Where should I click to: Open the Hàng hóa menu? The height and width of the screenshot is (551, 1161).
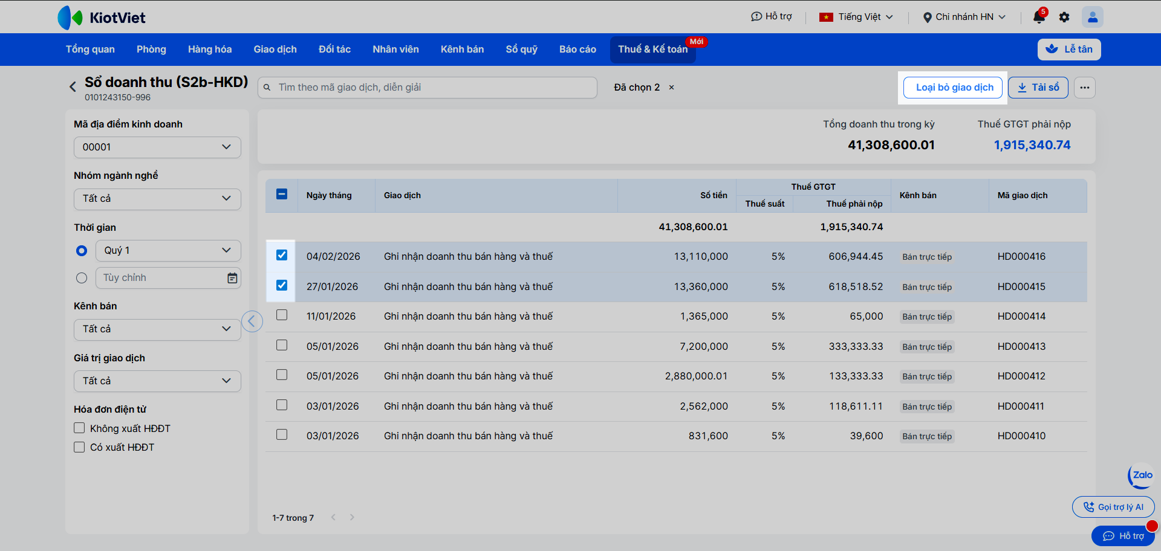[209, 50]
